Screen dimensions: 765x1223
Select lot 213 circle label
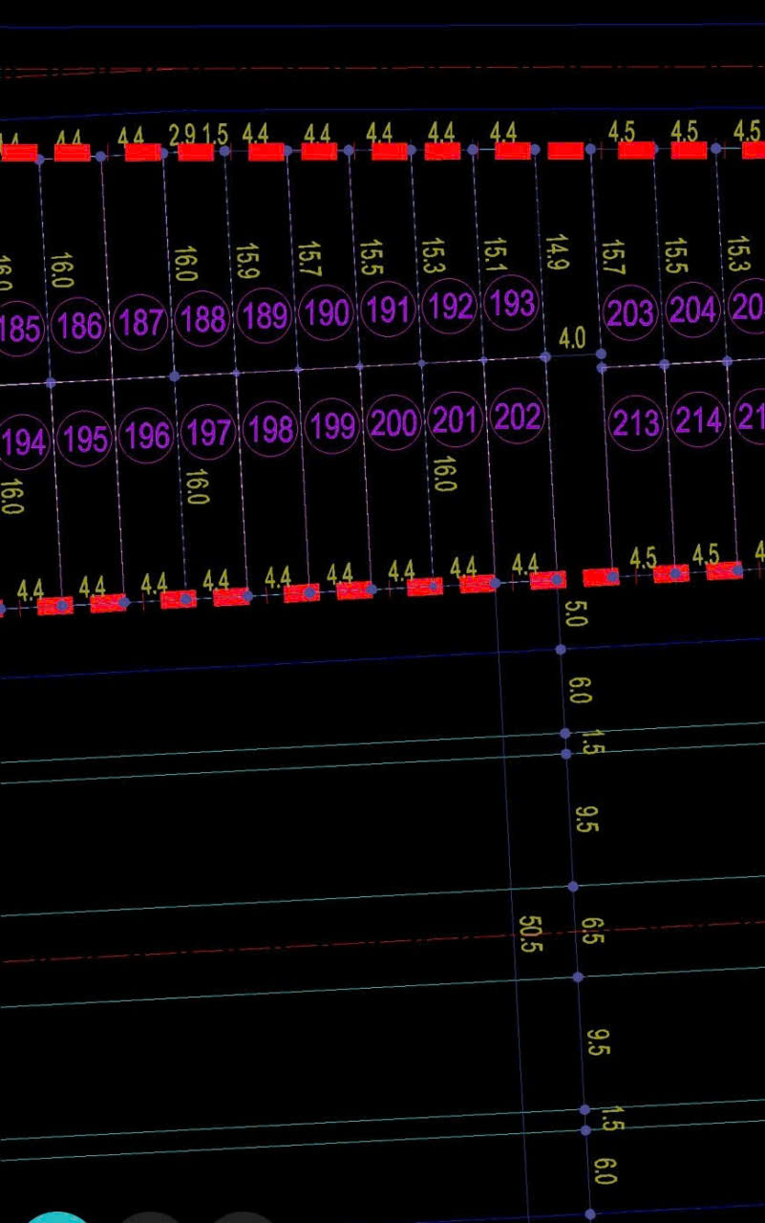[x=635, y=421]
